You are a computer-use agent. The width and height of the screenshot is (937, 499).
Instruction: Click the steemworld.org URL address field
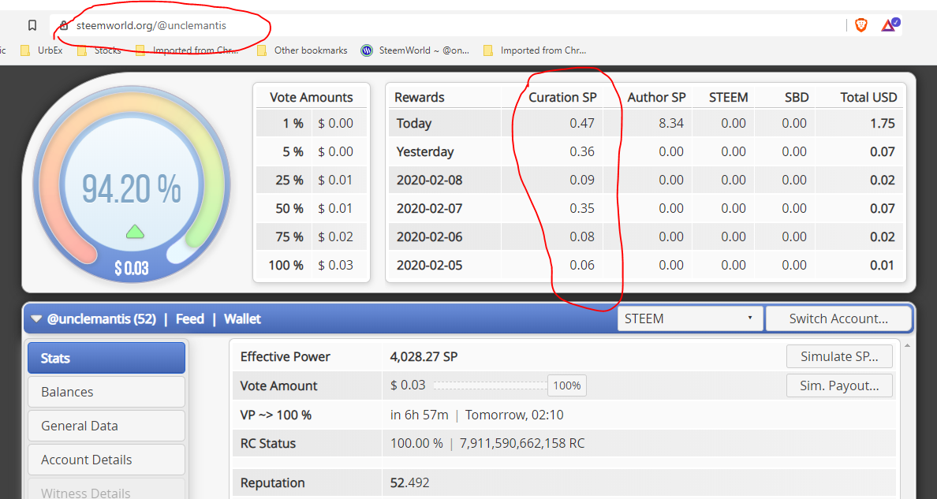(151, 26)
